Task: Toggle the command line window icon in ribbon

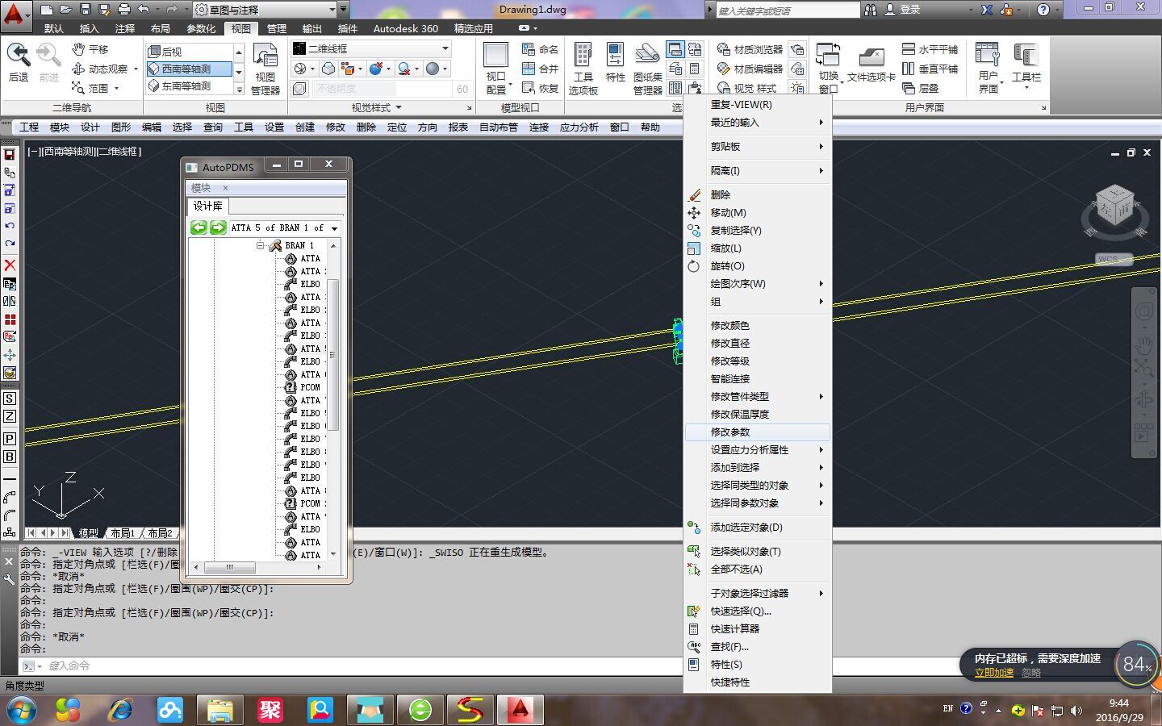Action: (675, 49)
